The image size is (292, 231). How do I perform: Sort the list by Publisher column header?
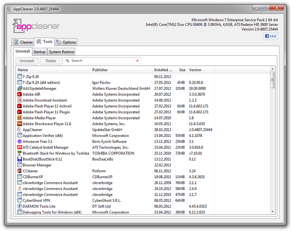pos(121,70)
